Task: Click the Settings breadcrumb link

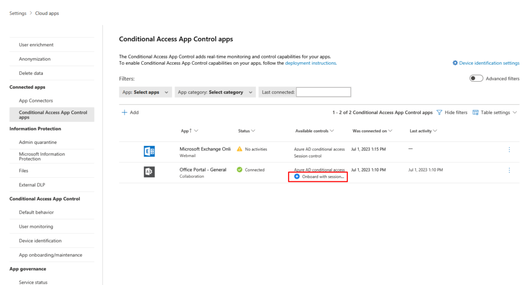Action: coord(18,13)
